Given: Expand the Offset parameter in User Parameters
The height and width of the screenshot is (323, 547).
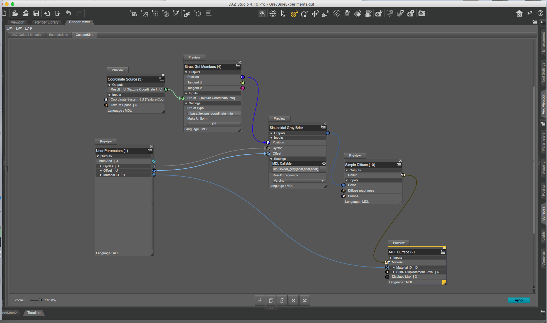Looking at the screenshot, I should (x=101, y=170).
